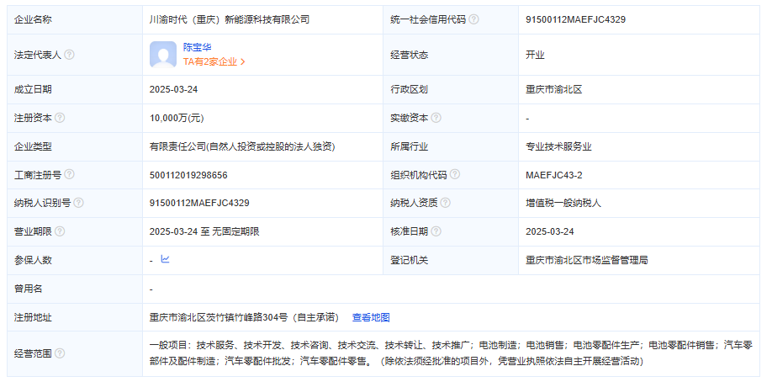Viewport: 772px width, 382px height.
Task: Click the company name 川渝时代（重庆）新能源科技有限公司
Action: coord(230,19)
